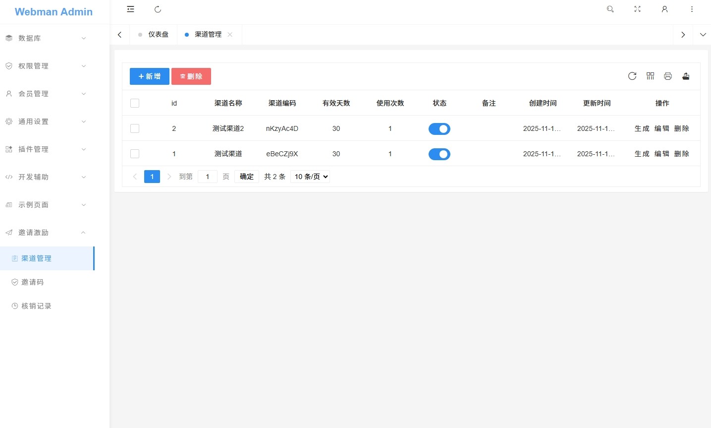The width and height of the screenshot is (711, 428).
Task: Check the select-all header checkbox
Action: coord(135,103)
